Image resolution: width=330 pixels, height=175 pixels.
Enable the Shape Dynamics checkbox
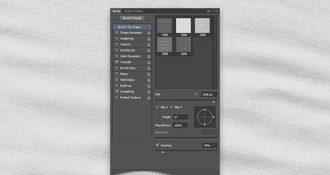(117, 33)
